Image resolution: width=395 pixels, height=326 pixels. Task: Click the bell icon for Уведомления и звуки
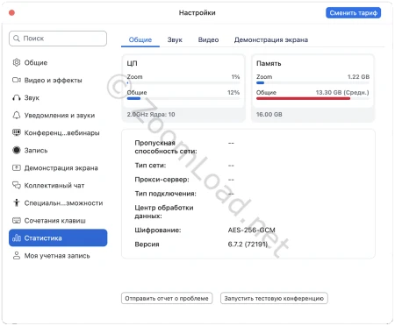(x=17, y=115)
